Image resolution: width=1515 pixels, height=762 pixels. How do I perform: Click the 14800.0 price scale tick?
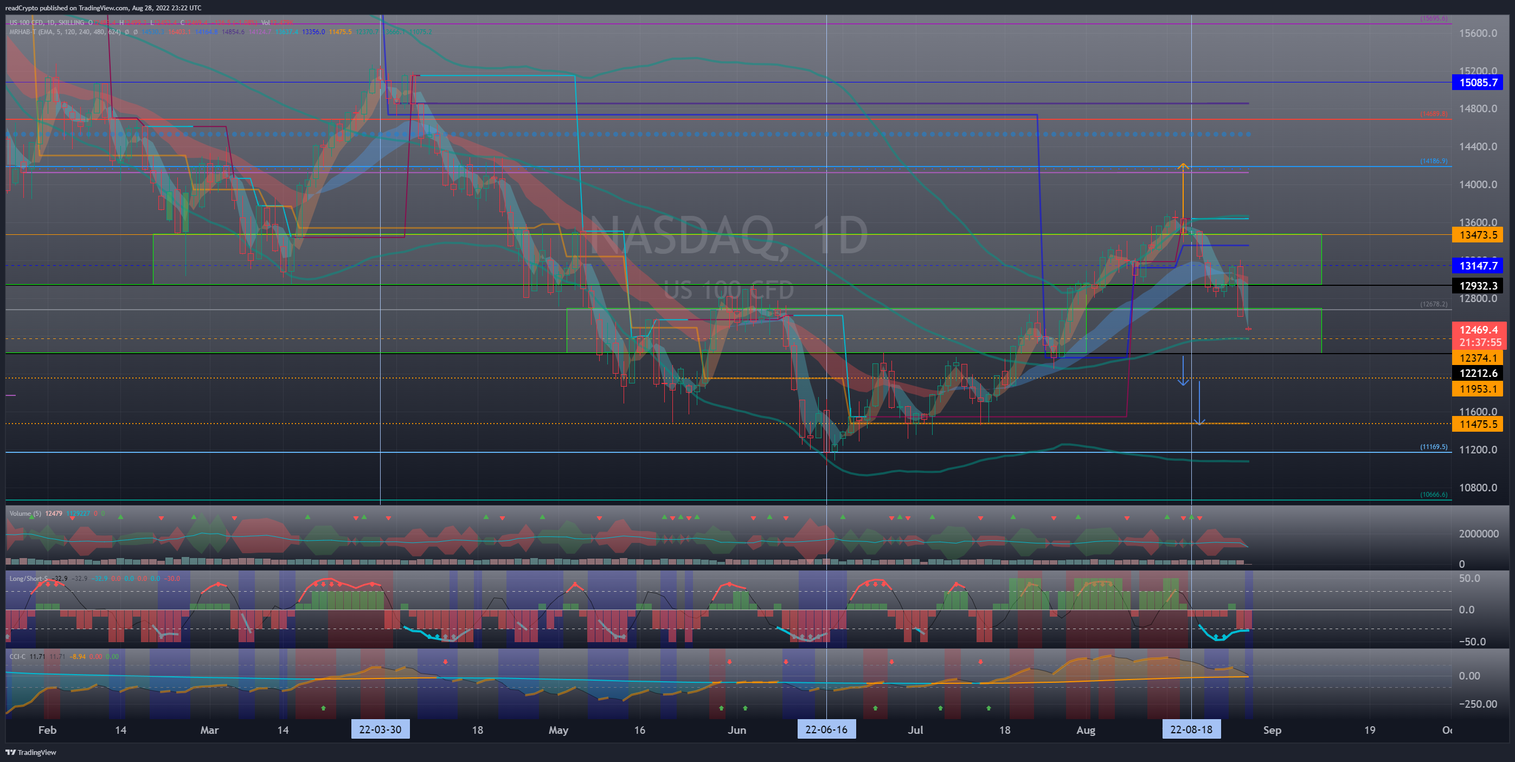click(x=1478, y=108)
